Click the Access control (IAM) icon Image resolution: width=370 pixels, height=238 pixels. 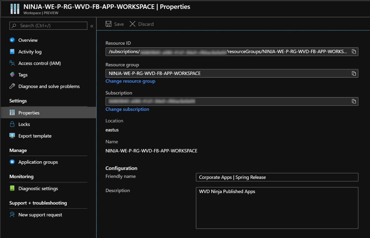click(x=12, y=63)
